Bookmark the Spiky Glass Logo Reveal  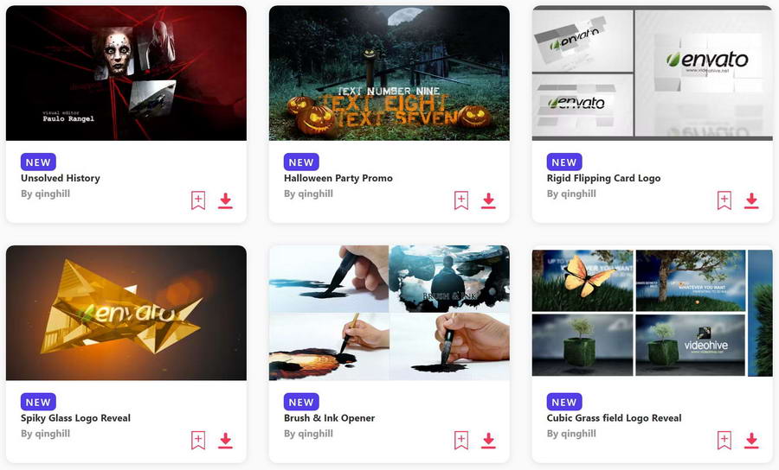[x=198, y=441]
